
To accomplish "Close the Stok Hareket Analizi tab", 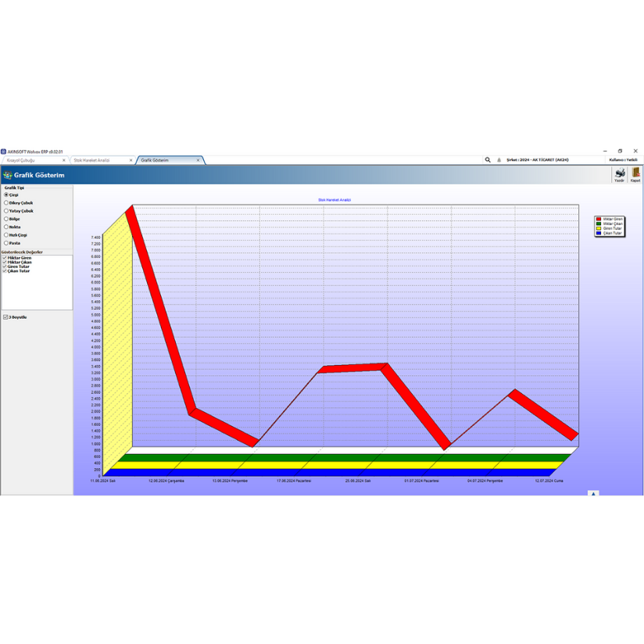I will (131, 160).
